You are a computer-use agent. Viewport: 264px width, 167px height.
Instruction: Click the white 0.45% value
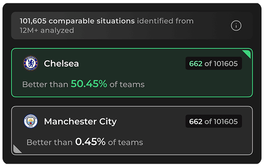90,142
